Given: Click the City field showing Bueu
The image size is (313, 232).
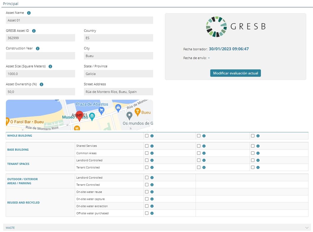Looking at the screenshot, I should pyautogui.click(x=118, y=56).
